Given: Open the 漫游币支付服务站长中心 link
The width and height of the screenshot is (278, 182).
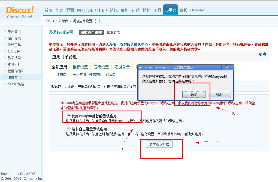Looking at the screenshot, I should (129, 44).
